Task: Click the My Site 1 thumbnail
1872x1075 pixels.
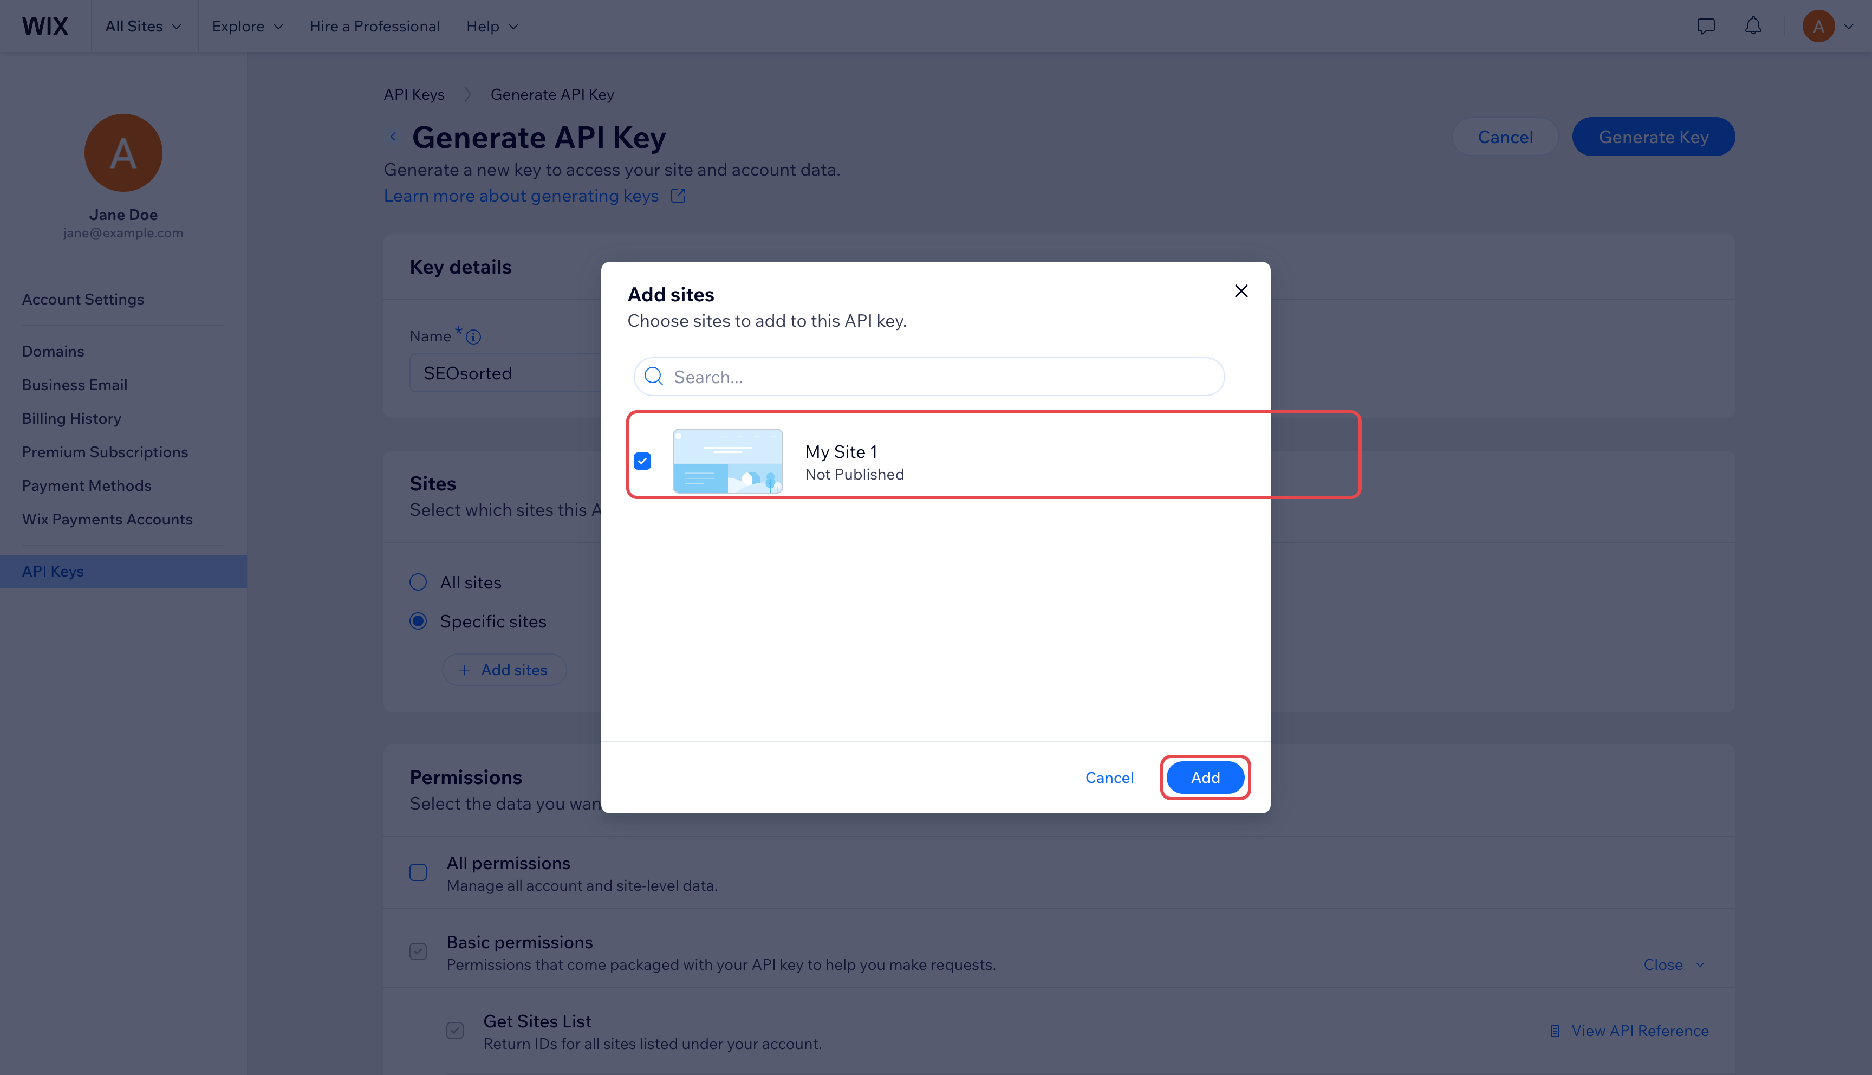Action: coord(727,461)
